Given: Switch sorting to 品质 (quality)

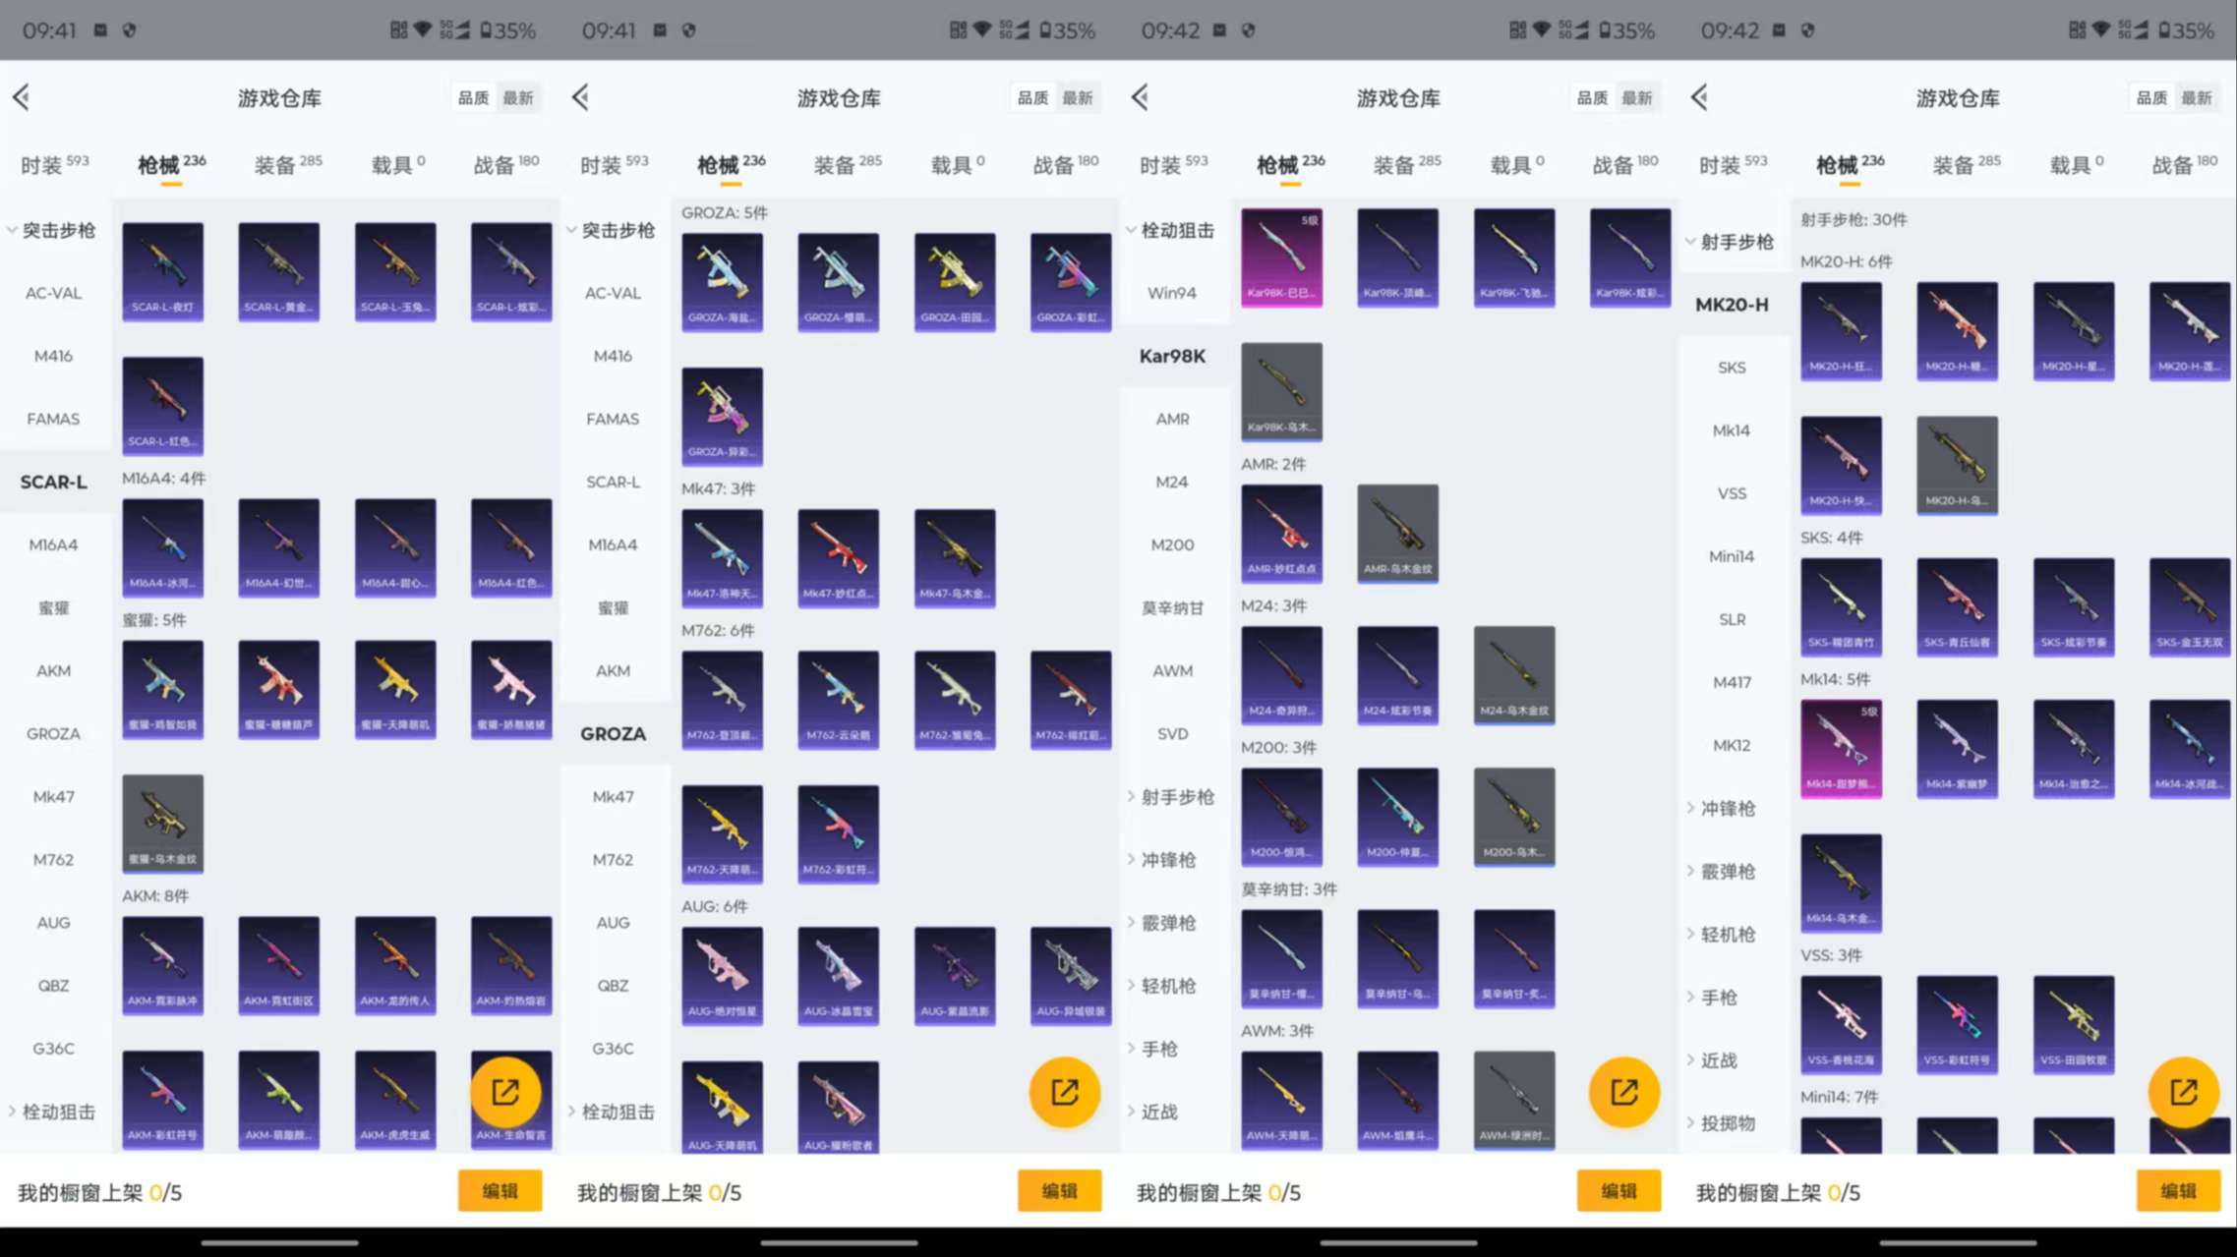Looking at the screenshot, I should (x=472, y=97).
